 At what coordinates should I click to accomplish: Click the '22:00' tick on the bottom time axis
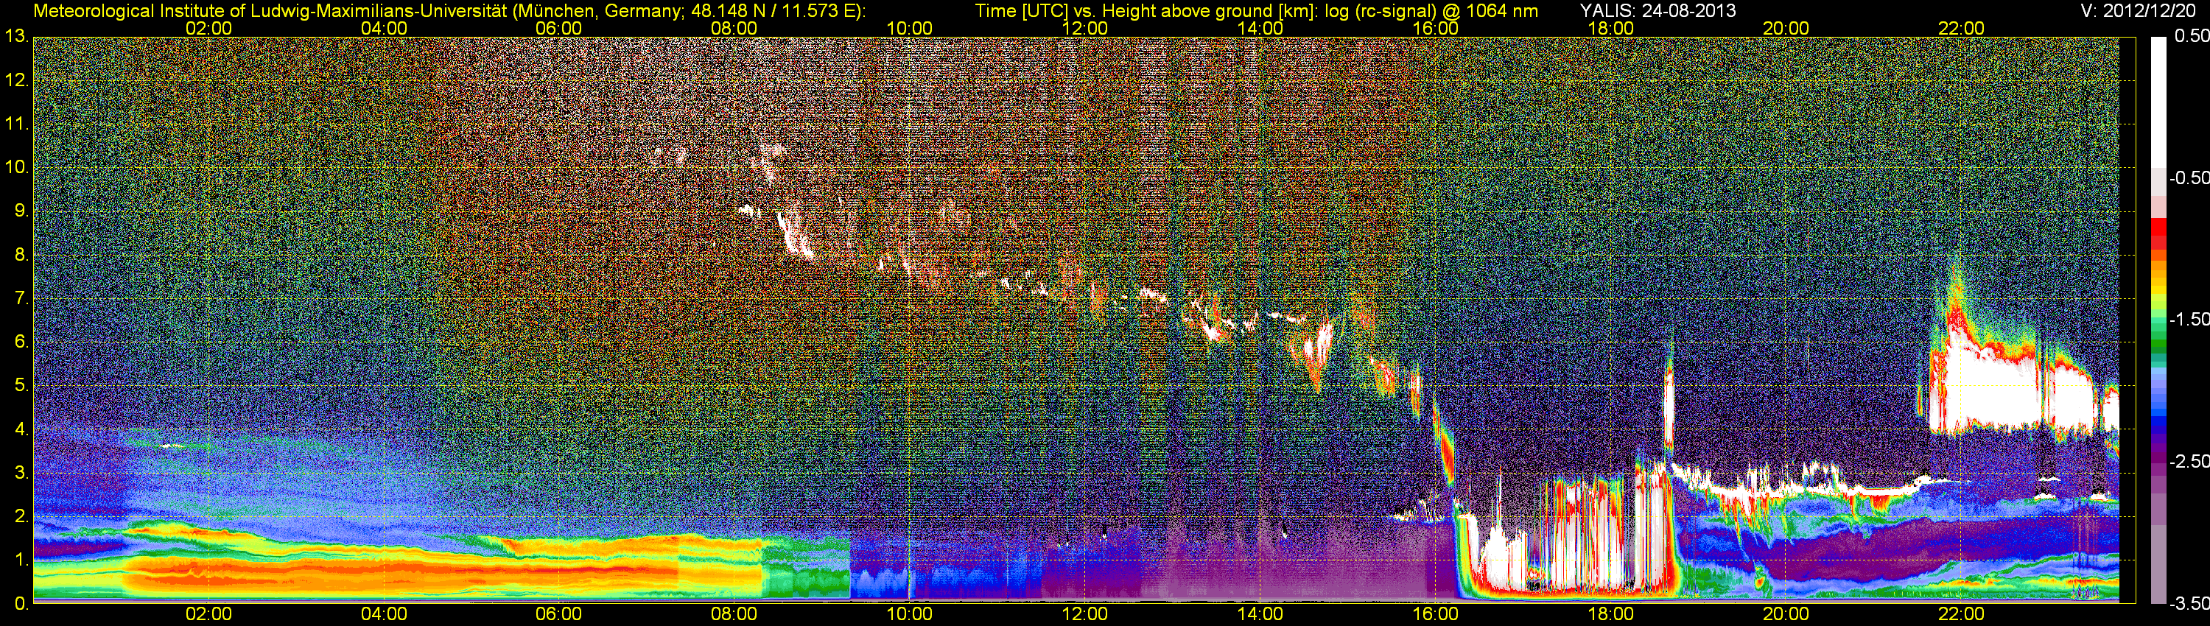(1961, 614)
